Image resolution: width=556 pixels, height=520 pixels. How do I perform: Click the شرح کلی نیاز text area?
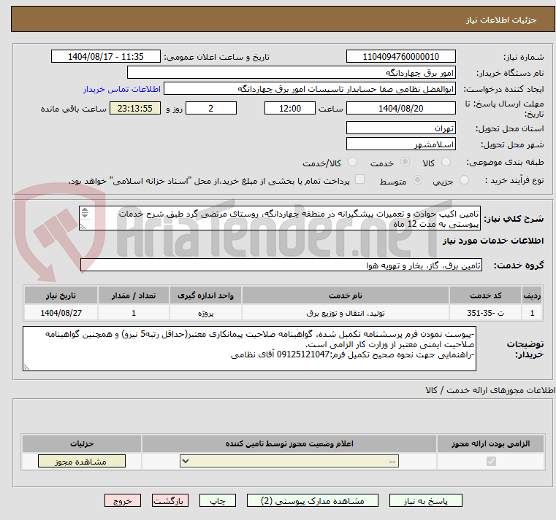coord(280,218)
